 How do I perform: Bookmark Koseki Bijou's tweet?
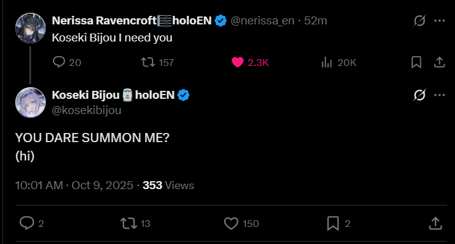click(x=332, y=223)
